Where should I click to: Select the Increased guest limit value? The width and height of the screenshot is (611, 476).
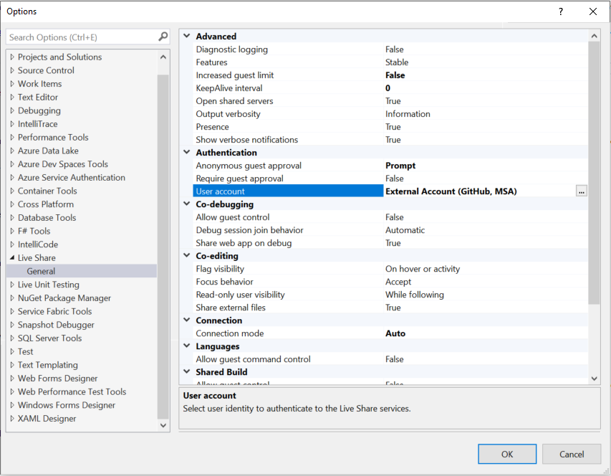[x=395, y=75]
